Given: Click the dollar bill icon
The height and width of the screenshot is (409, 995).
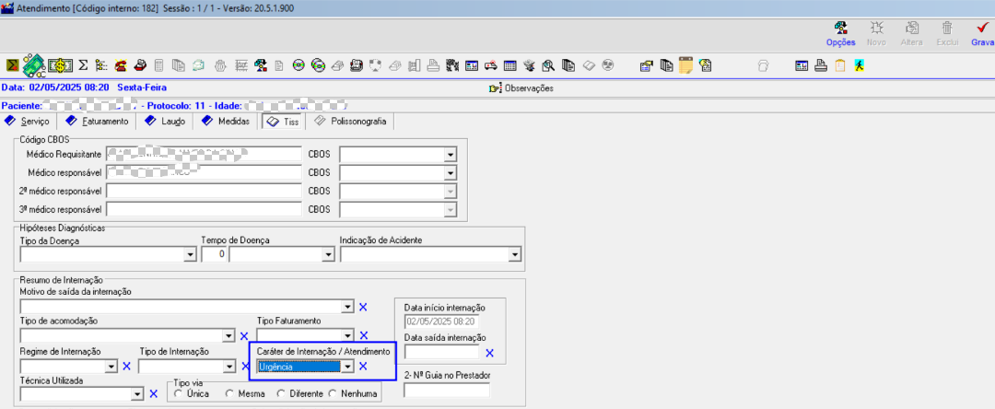Looking at the screenshot, I should [60, 65].
